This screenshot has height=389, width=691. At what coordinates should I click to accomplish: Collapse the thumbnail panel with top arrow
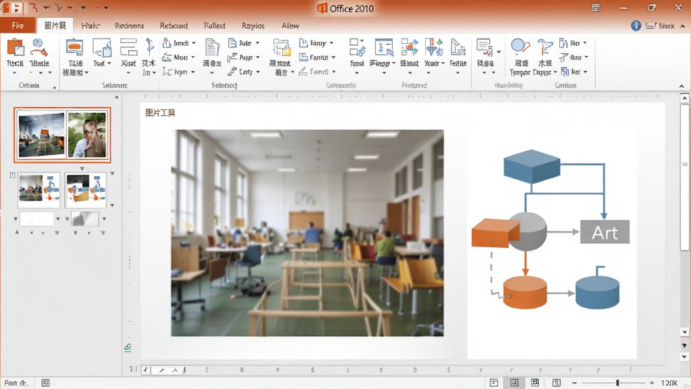point(116,97)
